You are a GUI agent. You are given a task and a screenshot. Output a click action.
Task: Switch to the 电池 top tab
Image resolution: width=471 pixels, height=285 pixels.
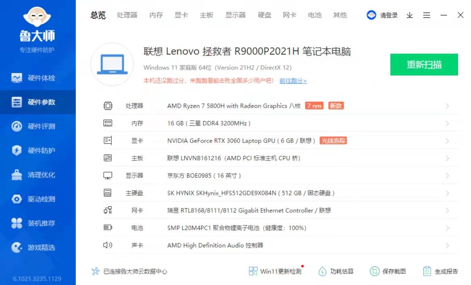(x=315, y=15)
